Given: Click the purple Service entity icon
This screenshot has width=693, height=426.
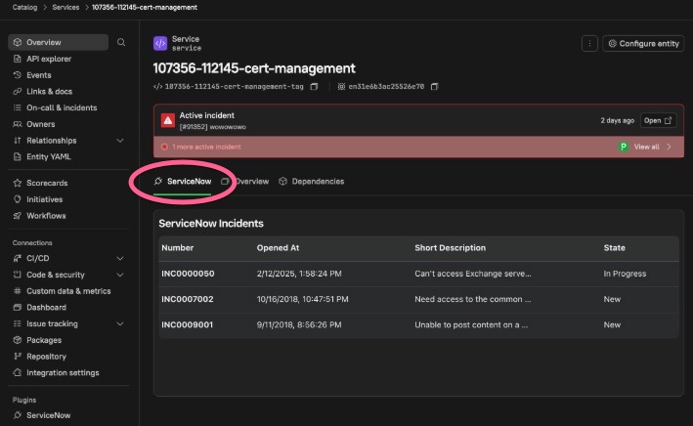Looking at the screenshot, I should pyautogui.click(x=160, y=43).
